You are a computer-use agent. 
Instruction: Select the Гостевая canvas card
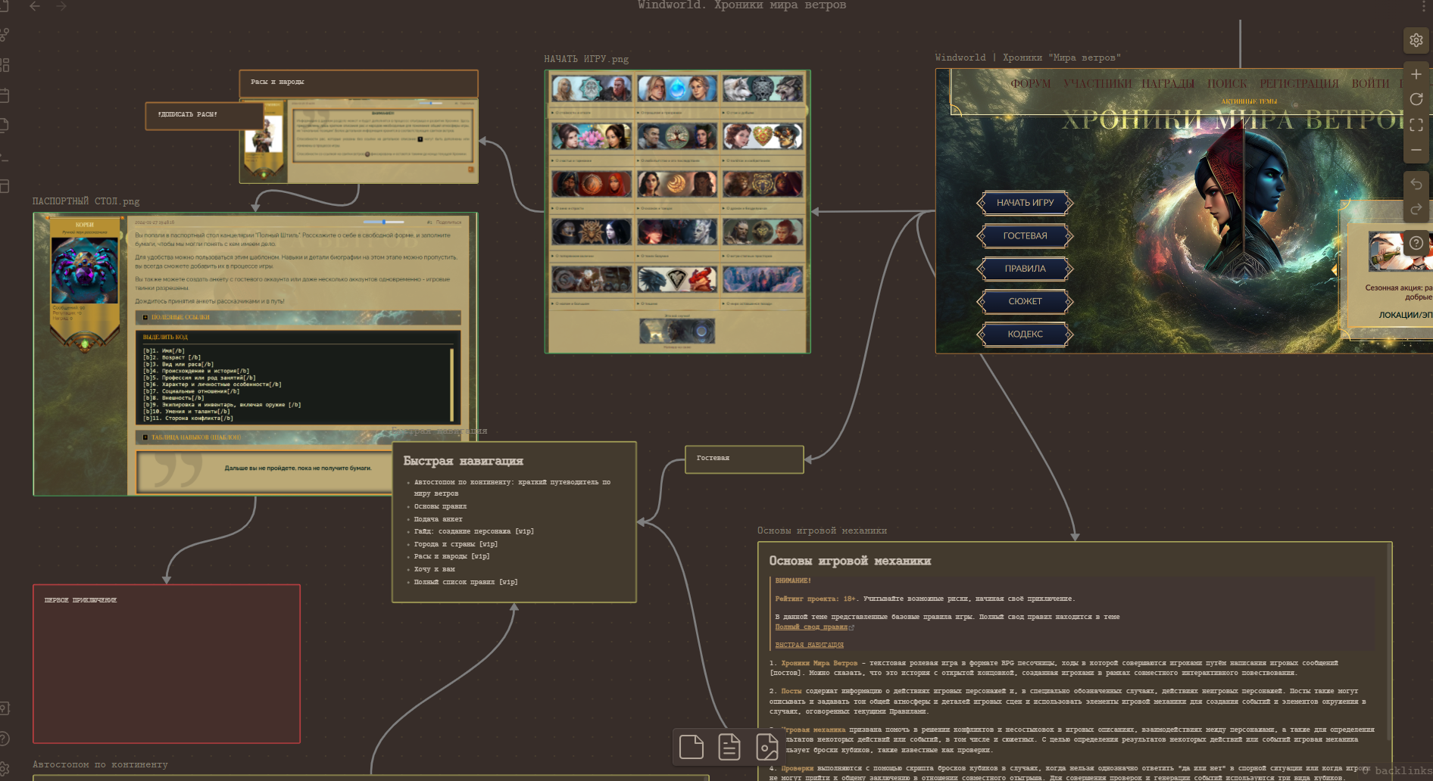(x=744, y=459)
